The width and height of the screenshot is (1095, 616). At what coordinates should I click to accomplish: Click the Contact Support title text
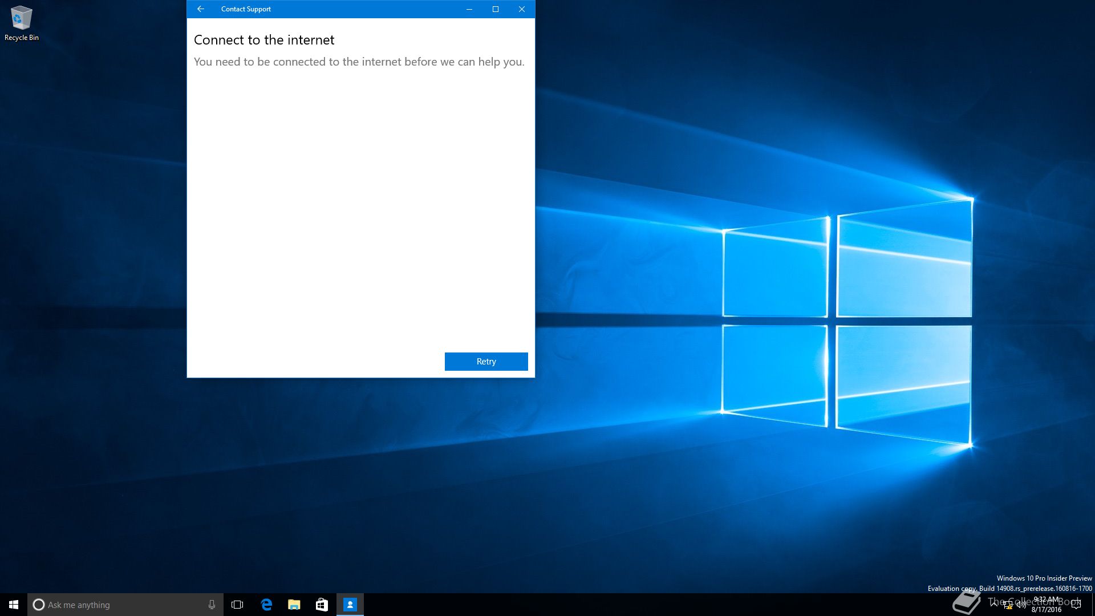(246, 9)
